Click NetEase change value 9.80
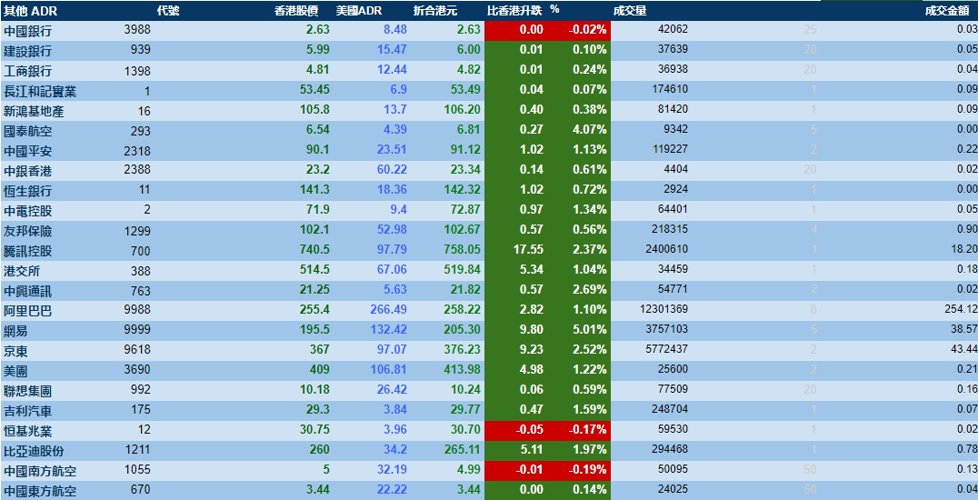The height and width of the screenshot is (500, 978). [x=532, y=329]
